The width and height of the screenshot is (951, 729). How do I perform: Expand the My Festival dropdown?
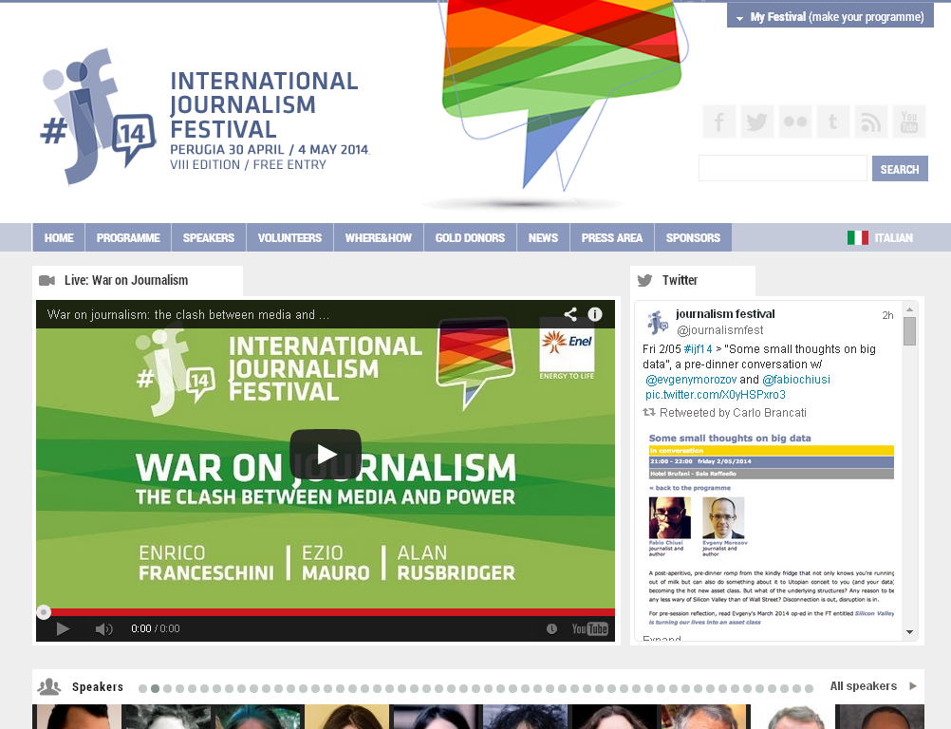click(x=830, y=17)
